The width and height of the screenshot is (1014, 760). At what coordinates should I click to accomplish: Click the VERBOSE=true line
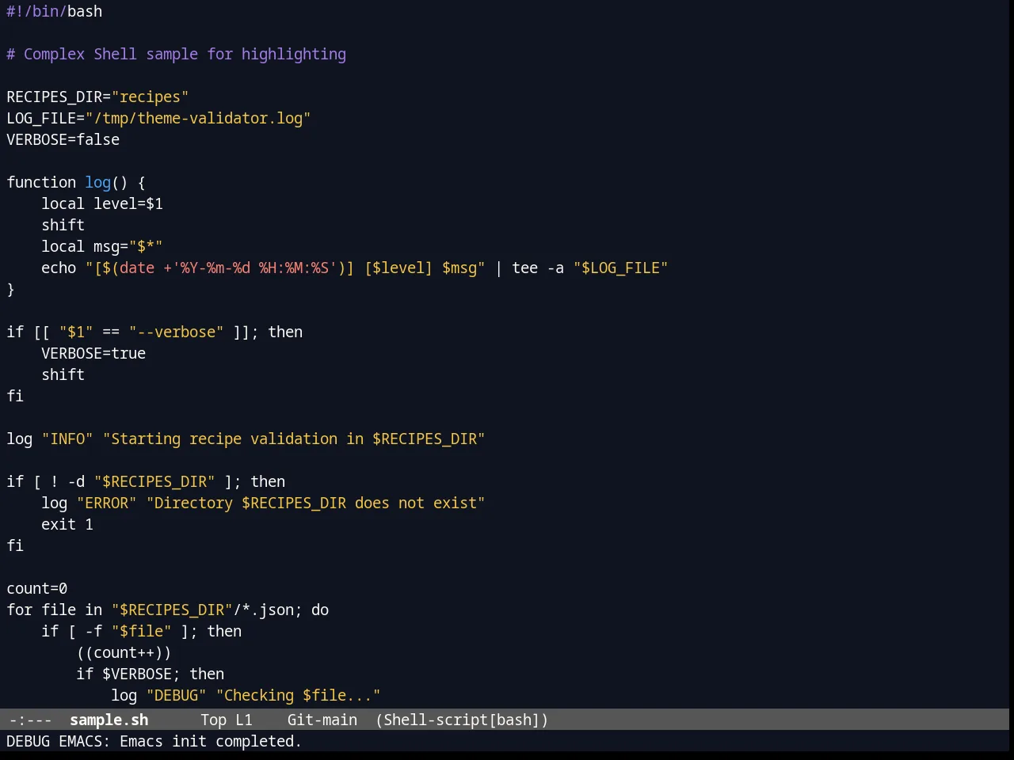click(93, 353)
